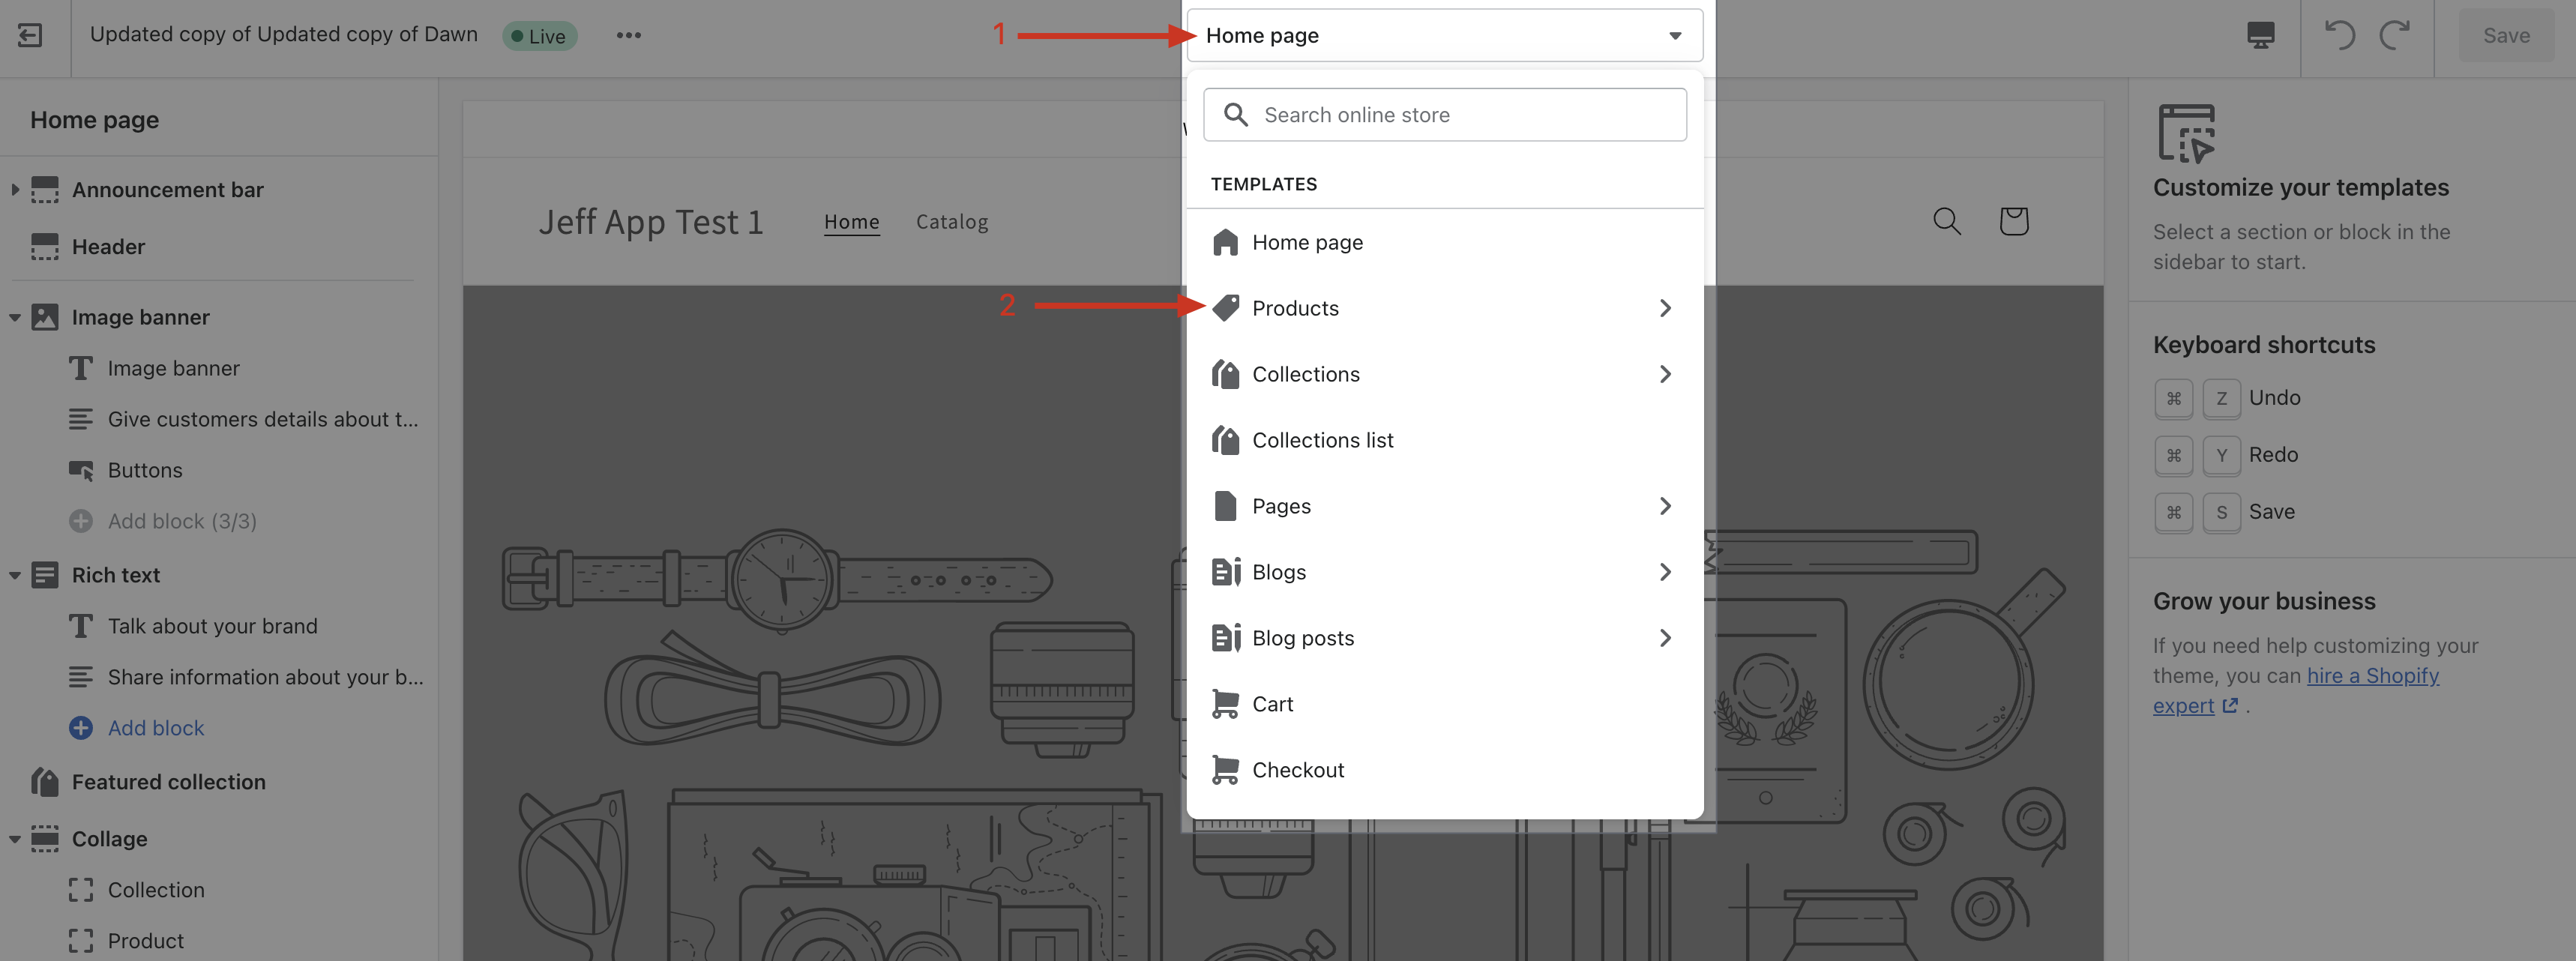The width and height of the screenshot is (2576, 961).
Task: Click the Customize your templates illustration icon
Action: point(2187,133)
